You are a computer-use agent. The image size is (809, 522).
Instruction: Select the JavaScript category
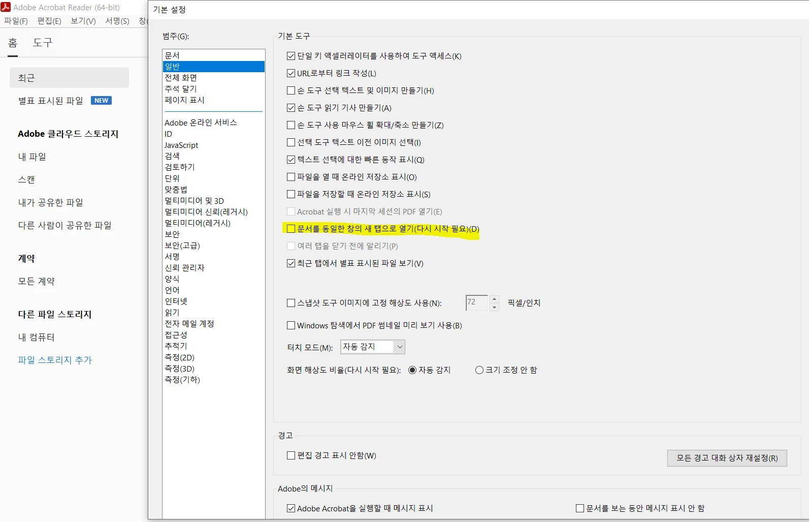tap(214, 145)
